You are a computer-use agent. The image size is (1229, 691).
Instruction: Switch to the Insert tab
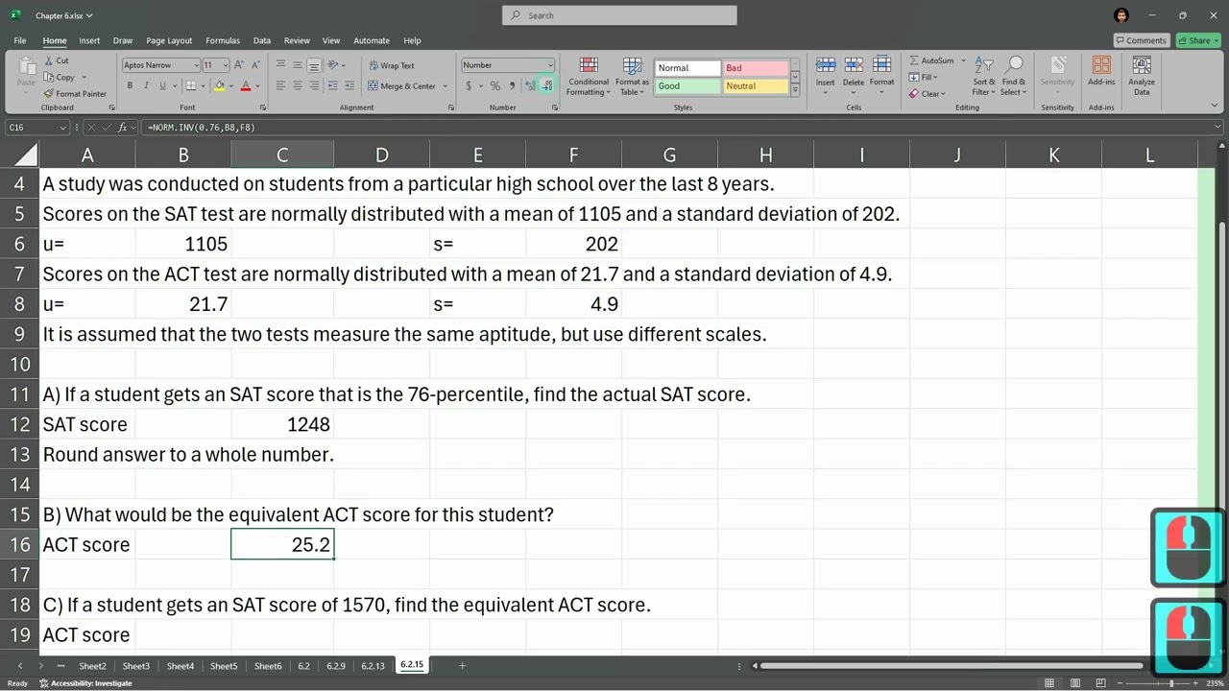[89, 40]
